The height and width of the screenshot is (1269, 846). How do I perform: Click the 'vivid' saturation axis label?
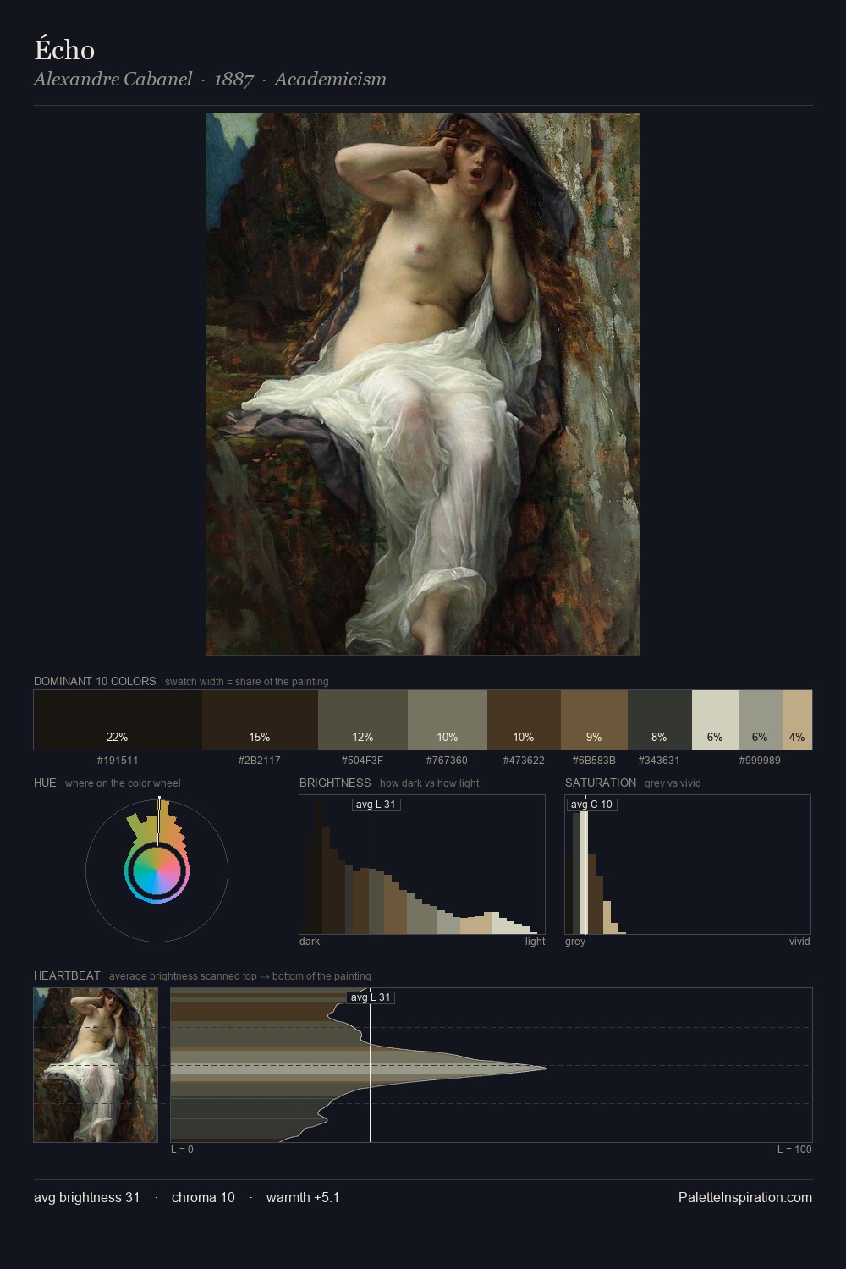799,941
